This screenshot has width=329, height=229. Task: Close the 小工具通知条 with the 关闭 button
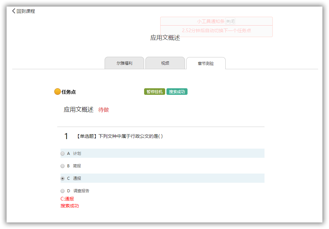230,21
